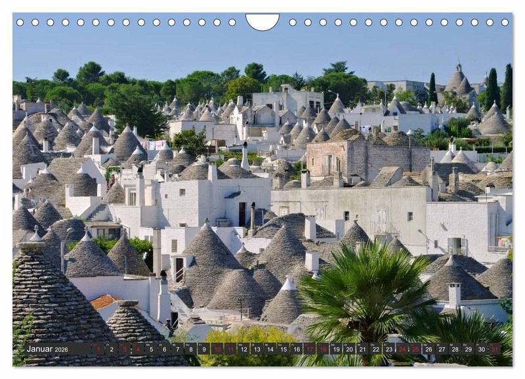Select day 27 in the calendar strip

point(442,349)
